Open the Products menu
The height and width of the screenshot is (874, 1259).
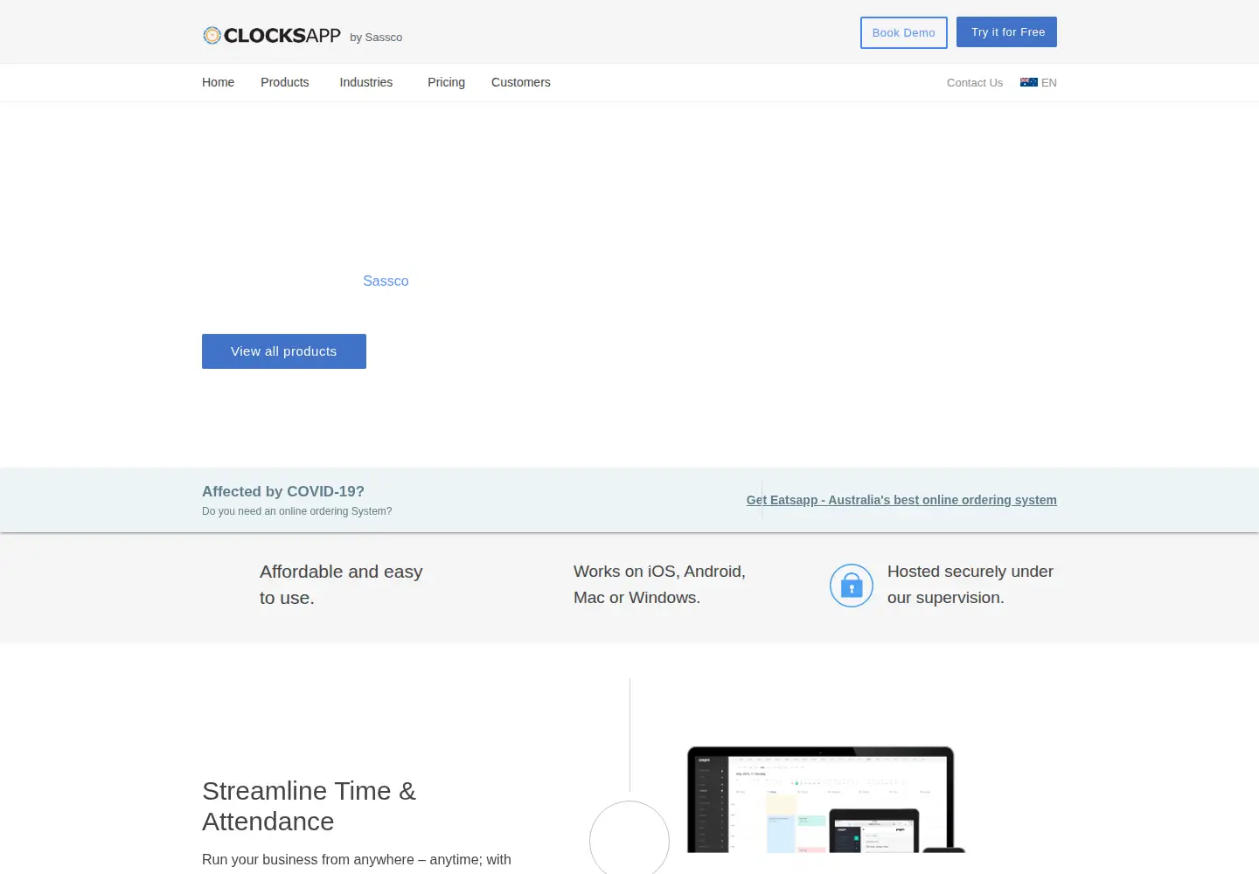point(285,82)
